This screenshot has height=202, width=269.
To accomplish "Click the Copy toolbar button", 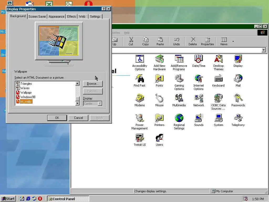I will [145, 41].
